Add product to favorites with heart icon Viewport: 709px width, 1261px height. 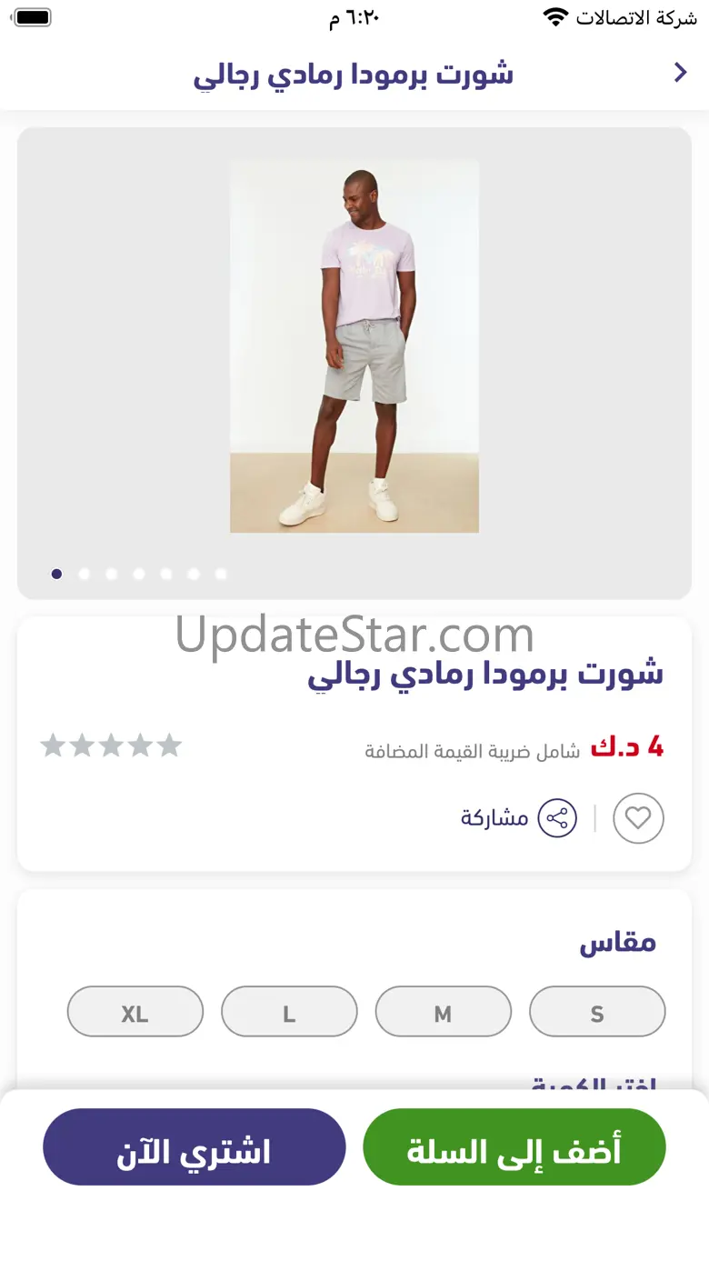638,818
